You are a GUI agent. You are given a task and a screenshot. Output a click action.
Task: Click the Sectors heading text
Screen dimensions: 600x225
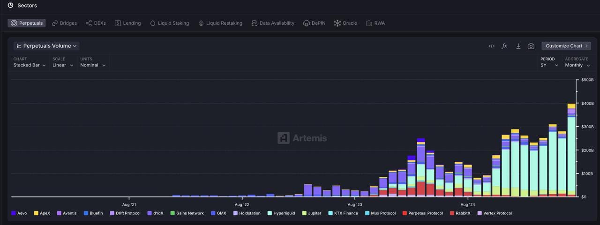[27, 5]
